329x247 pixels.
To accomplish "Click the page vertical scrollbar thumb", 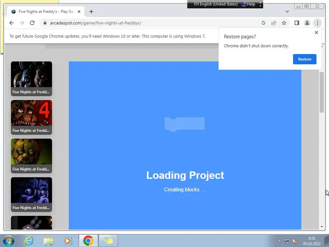I will (x=322, y=92).
